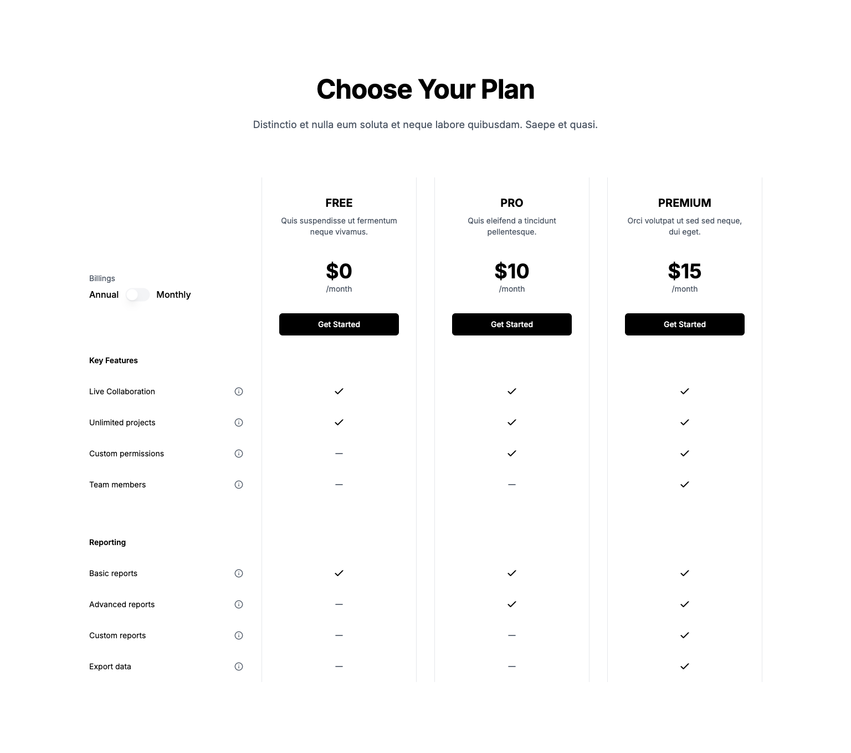This screenshot has width=851, height=753.
Task: Click the $15 PREMIUM price
Action: coord(685,271)
